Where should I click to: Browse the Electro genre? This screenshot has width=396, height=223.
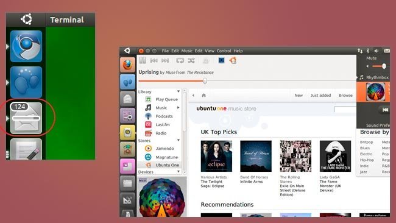tap(366, 154)
